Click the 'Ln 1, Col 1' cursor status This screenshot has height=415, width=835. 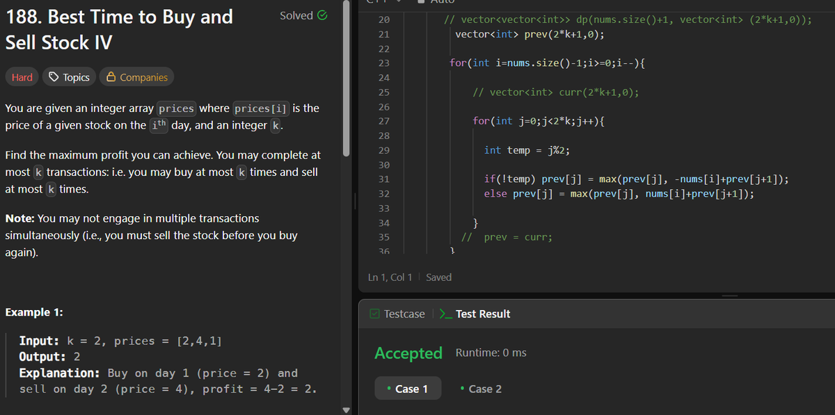point(390,277)
